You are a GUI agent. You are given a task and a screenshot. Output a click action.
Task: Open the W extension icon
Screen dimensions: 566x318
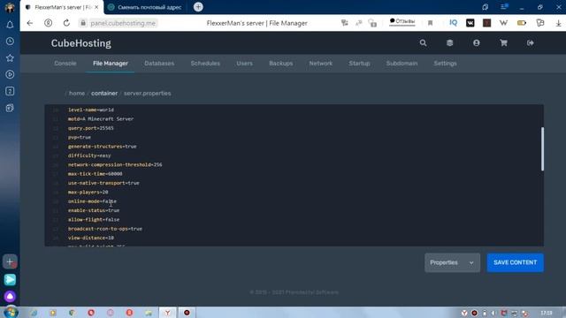pyautogui.click(x=503, y=23)
